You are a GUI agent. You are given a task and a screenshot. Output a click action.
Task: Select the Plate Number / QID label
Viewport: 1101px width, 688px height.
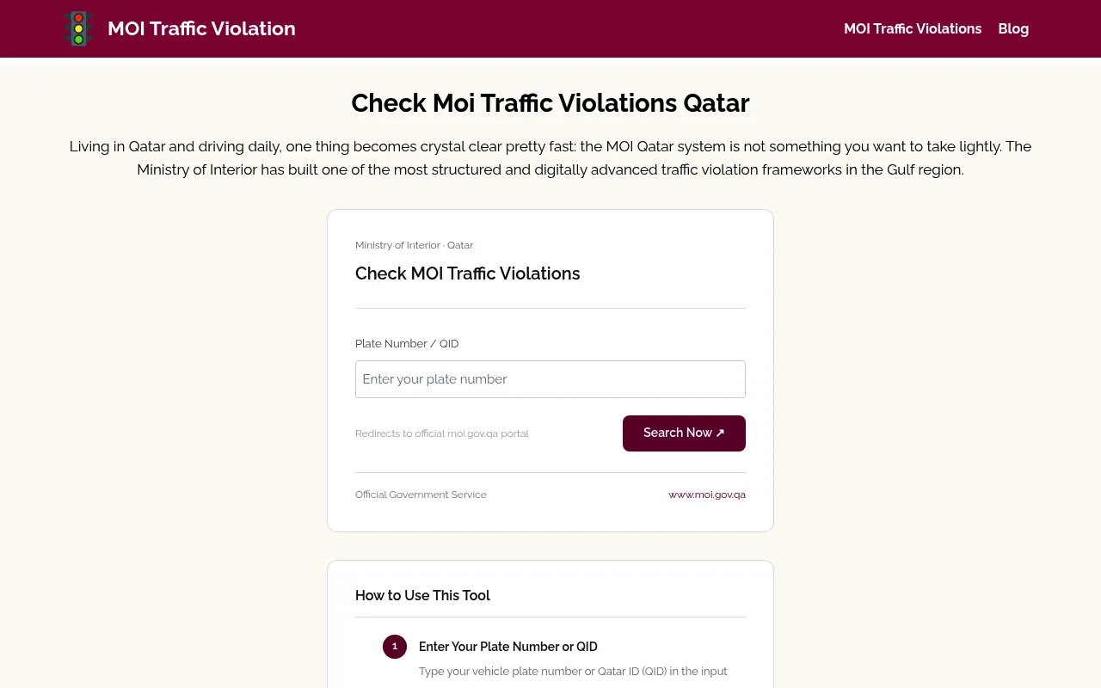[x=407, y=344]
